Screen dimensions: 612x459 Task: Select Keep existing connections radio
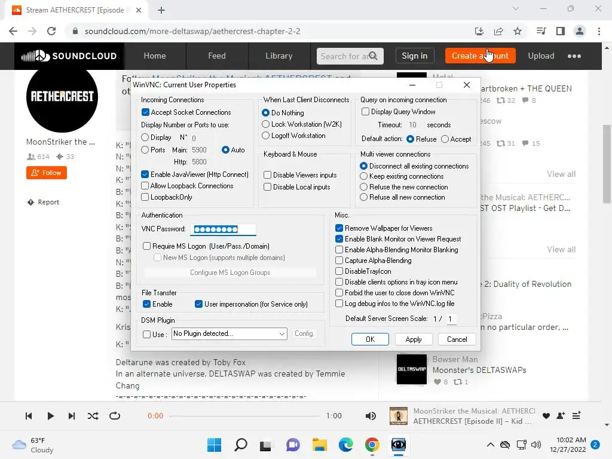pos(363,176)
